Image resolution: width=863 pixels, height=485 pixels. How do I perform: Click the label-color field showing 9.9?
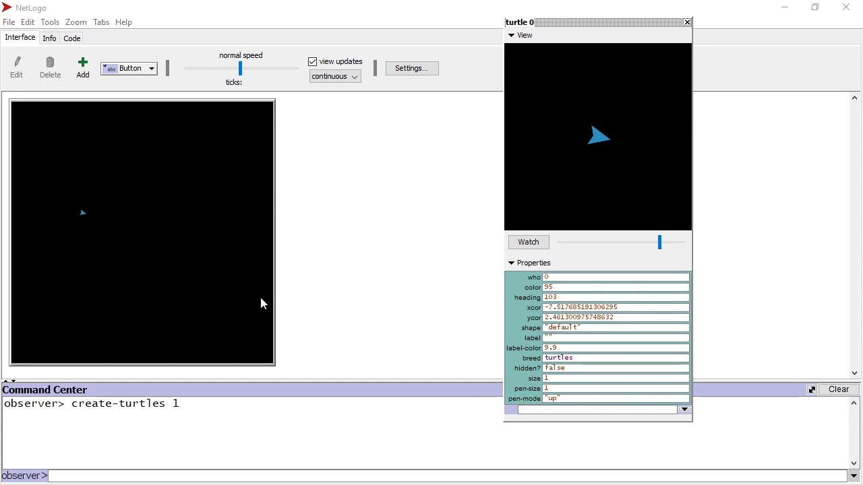tap(616, 348)
